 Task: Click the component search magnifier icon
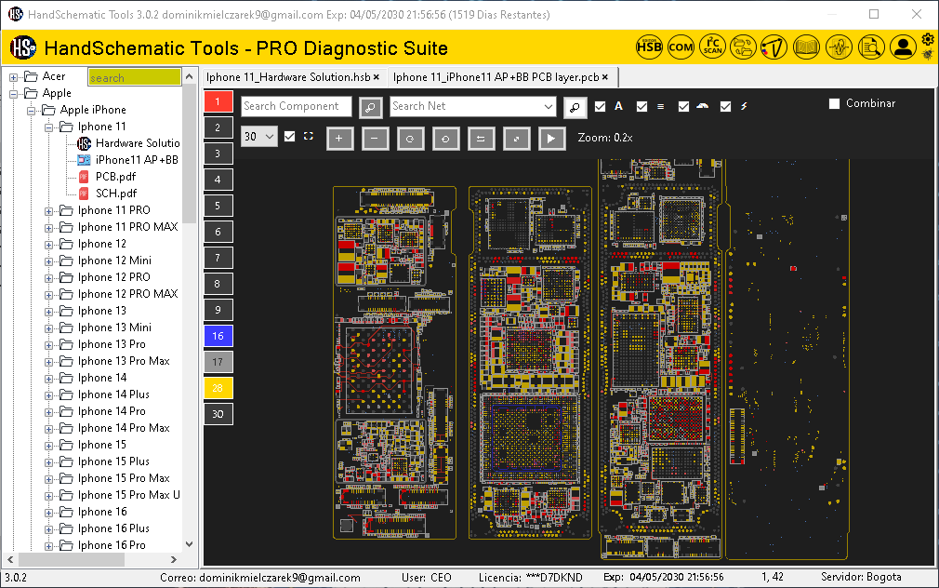coord(370,107)
